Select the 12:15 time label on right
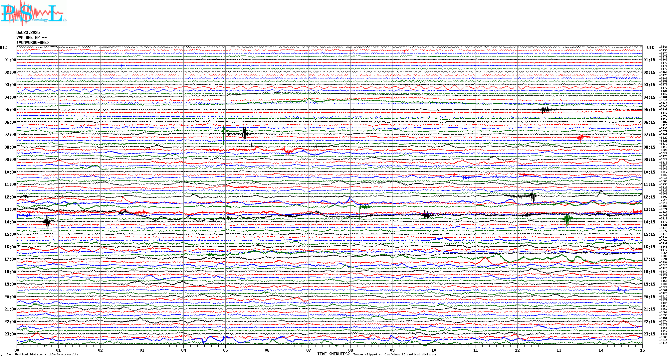This screenshot has height=359, width=669. click(x=649, y=197)
